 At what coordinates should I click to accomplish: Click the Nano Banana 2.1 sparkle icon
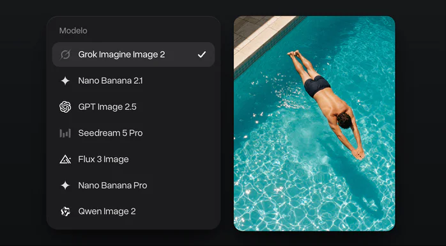[65, 81]
